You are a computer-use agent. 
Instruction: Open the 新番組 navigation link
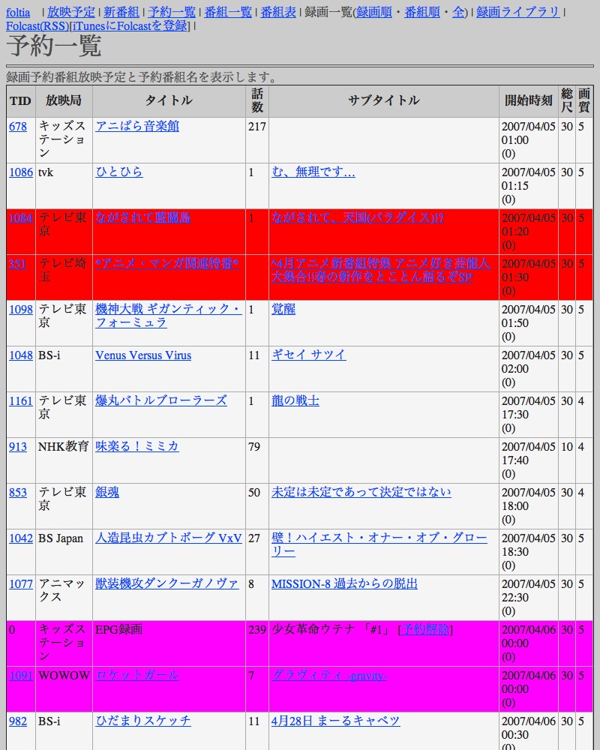point(121,12)
